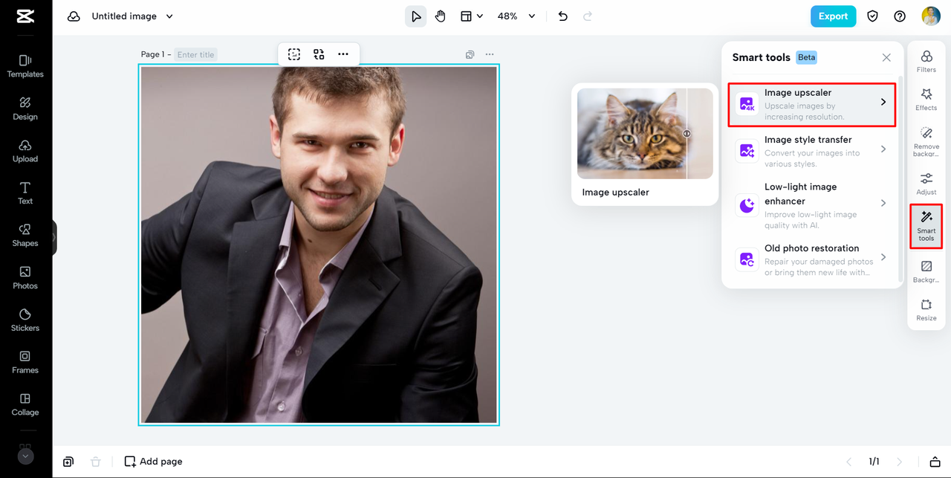Image resolution: width=951 pixels, height=478 pixels.
Task: Select the Text tool in sidebar
Action: point(25,193)
